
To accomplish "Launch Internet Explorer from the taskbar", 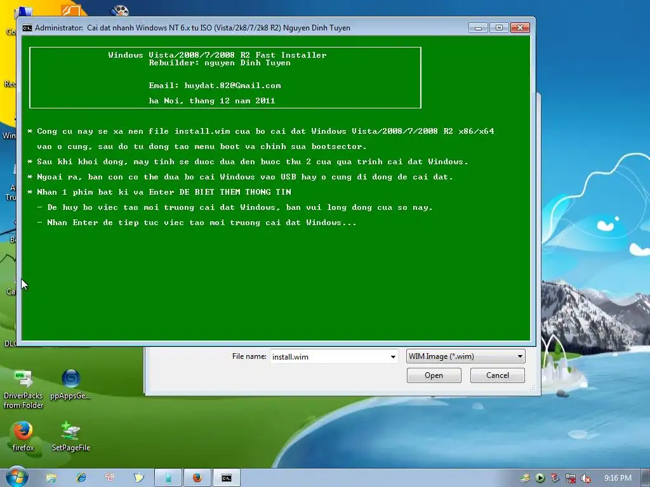I will [81, 478].
